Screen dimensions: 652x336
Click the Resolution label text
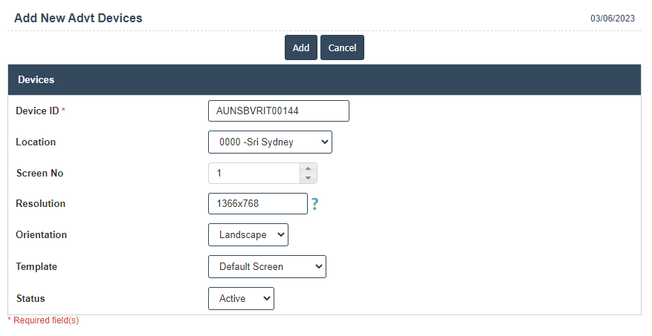click(x=40, y=203)
